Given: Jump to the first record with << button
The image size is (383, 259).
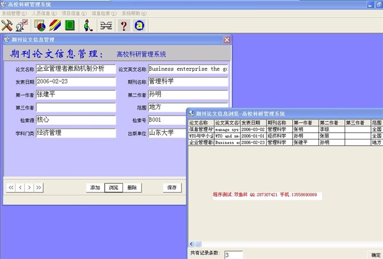Looking at the screenshot, I should point(11,188).
